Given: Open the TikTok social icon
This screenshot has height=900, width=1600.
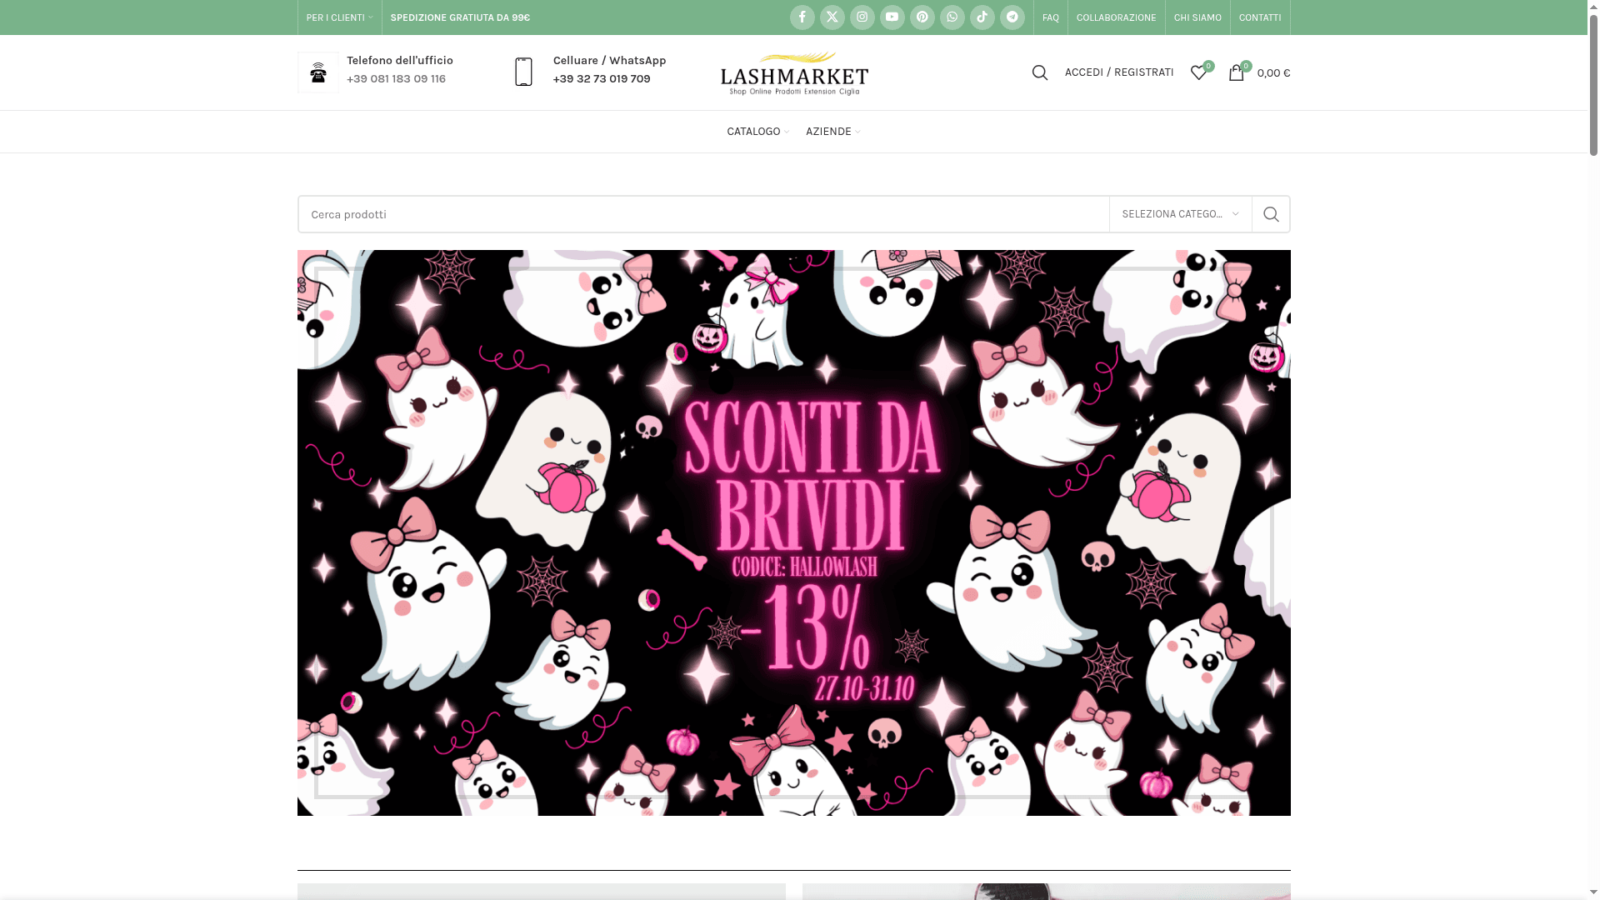Looking at the screenshot, I should [x=982, y=17].
